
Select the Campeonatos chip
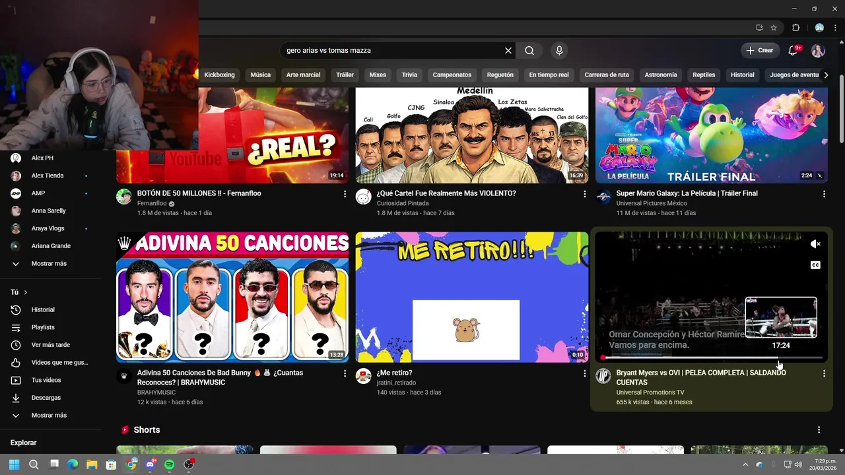pyautogui.click(x=452, y=75)
